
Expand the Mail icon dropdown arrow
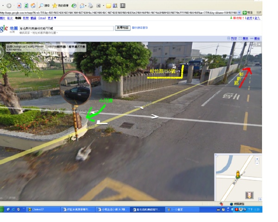click(86, 6)
